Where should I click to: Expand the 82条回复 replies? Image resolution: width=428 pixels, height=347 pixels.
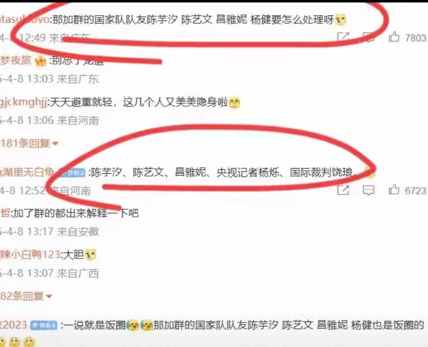[x=26, y=296]
